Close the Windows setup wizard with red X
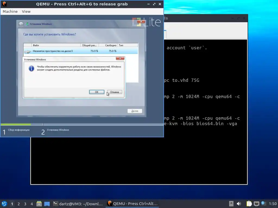Screen dimensions: 278x208 click(x=141, y=22)
